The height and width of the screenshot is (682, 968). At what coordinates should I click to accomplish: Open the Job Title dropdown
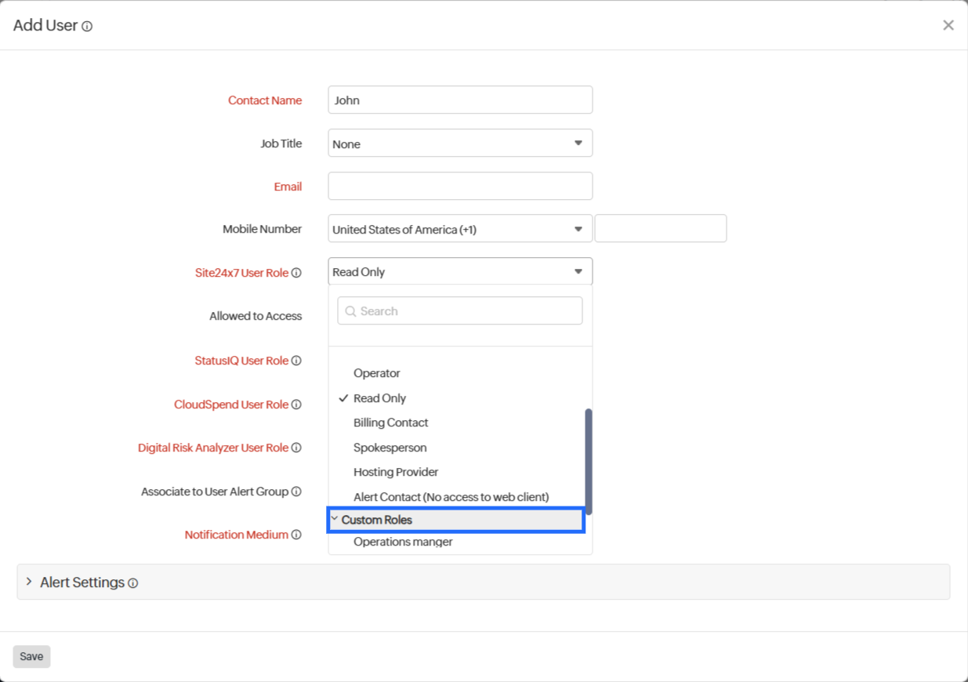point(460,143)
